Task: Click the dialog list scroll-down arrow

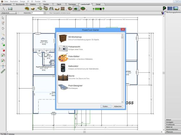Action: pos(122,102)
